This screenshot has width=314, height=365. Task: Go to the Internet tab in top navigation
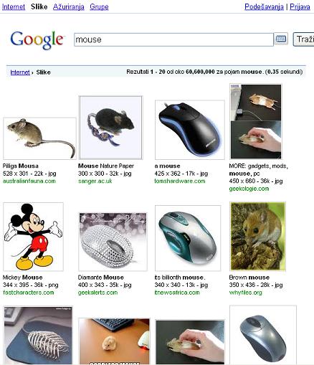pos(14,6)
